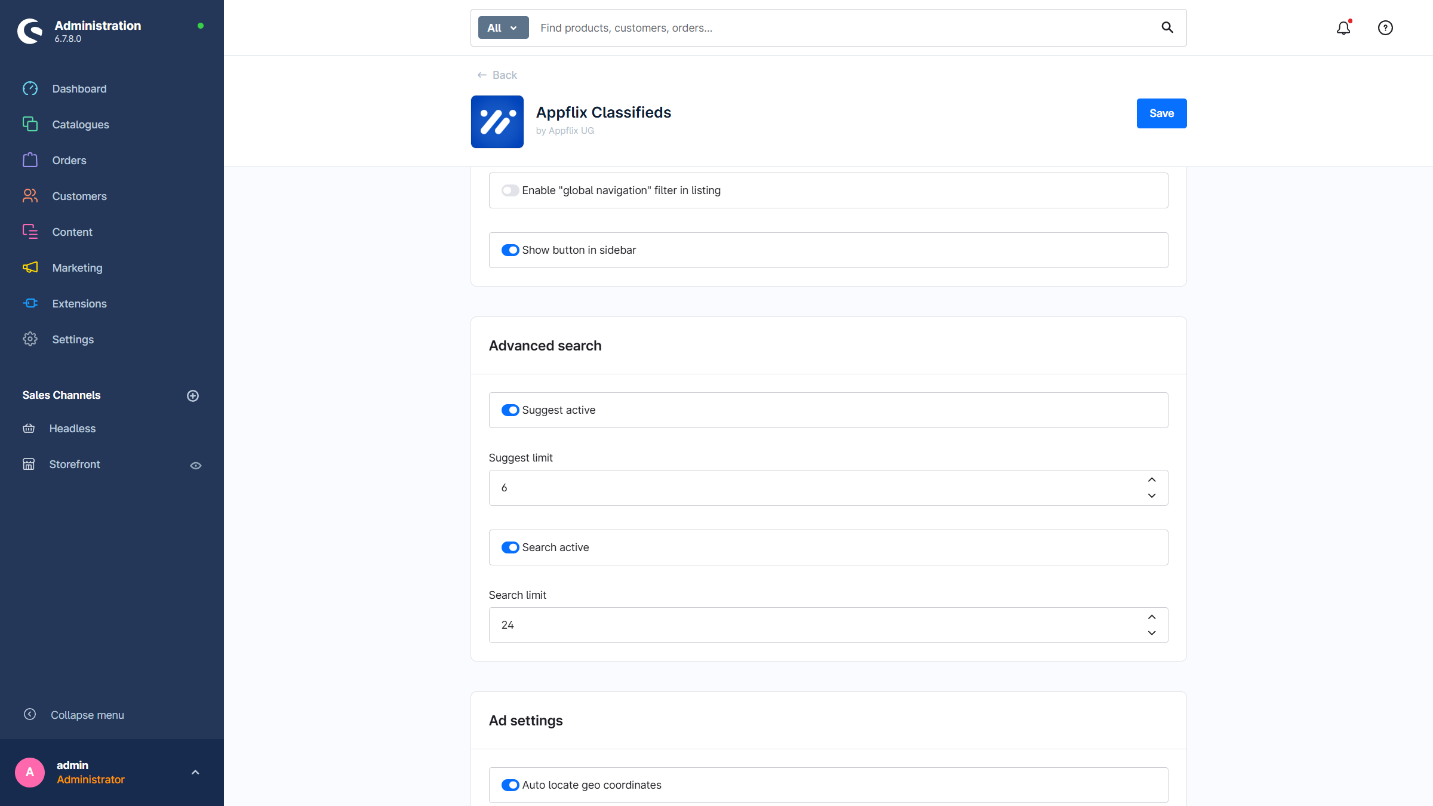
Task: Turn off Auto locate geo coordinates
Action: pos(510,785)
